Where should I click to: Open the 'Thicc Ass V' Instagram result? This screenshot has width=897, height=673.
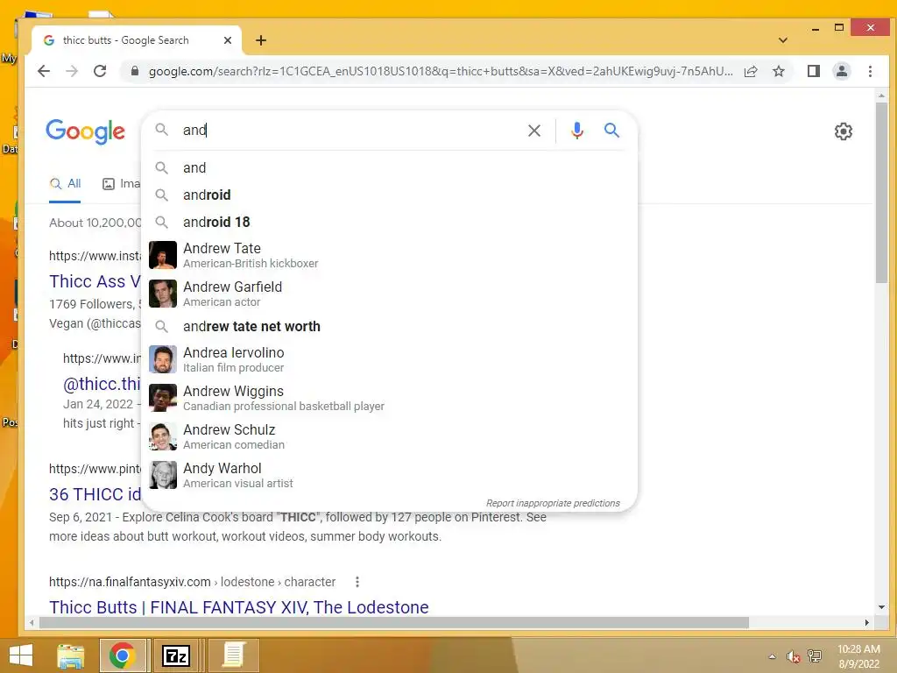(x=95, y=281)
